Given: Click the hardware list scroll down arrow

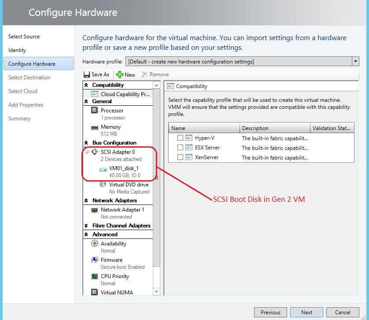Looking at the screenshot, I should pos(156,291).
